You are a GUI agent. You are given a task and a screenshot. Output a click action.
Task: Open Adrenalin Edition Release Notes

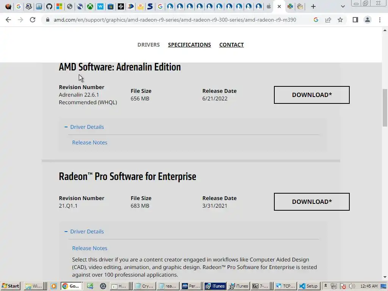point(90,142)
